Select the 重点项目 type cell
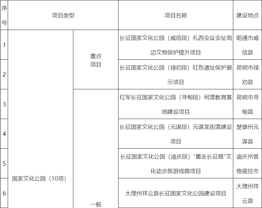Image resolution: width=262 pixels, height=208 pixels. [x=96, y=60]
